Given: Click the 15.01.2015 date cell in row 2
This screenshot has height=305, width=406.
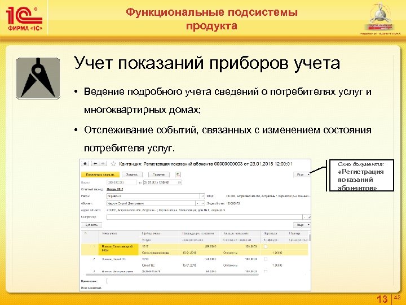Looking at the screenshot, I should (189, 265).
